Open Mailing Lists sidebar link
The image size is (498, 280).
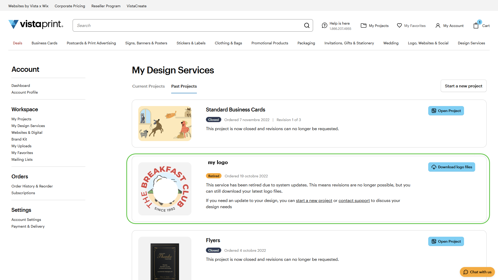[22, 159]
